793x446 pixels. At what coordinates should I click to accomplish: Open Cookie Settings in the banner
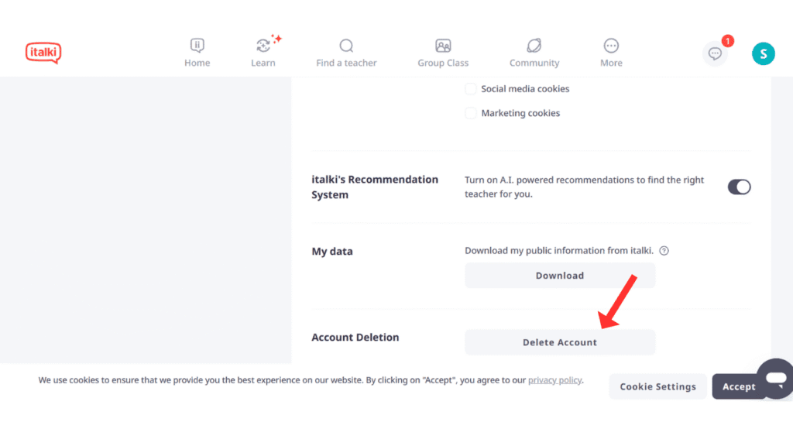coord(657,386)
